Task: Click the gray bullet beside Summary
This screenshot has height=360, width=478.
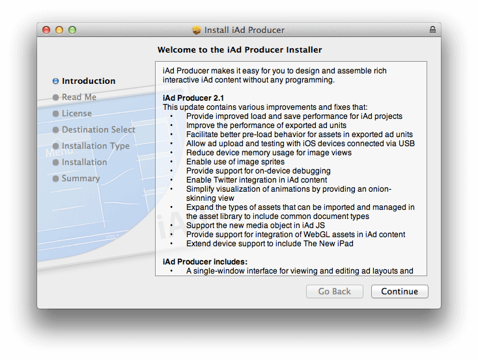Action: click(55, 178)
